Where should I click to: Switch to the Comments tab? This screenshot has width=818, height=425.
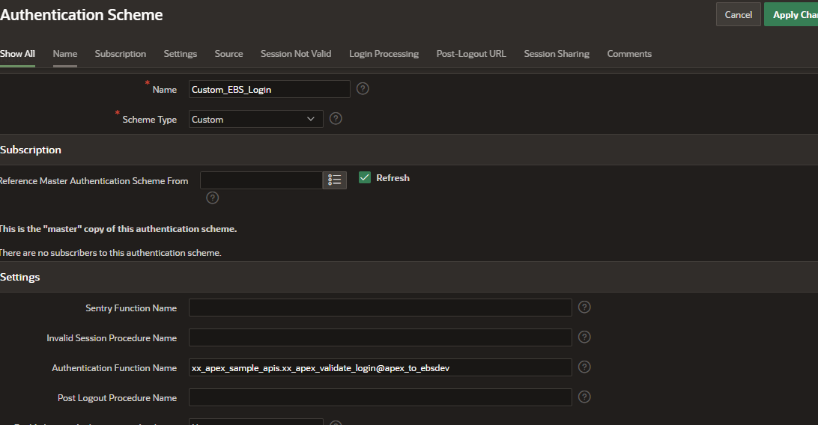tap(629, 54)
